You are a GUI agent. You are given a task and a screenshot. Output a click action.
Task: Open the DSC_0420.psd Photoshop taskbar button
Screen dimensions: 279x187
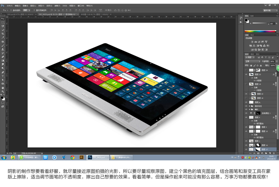click(98, 157)
